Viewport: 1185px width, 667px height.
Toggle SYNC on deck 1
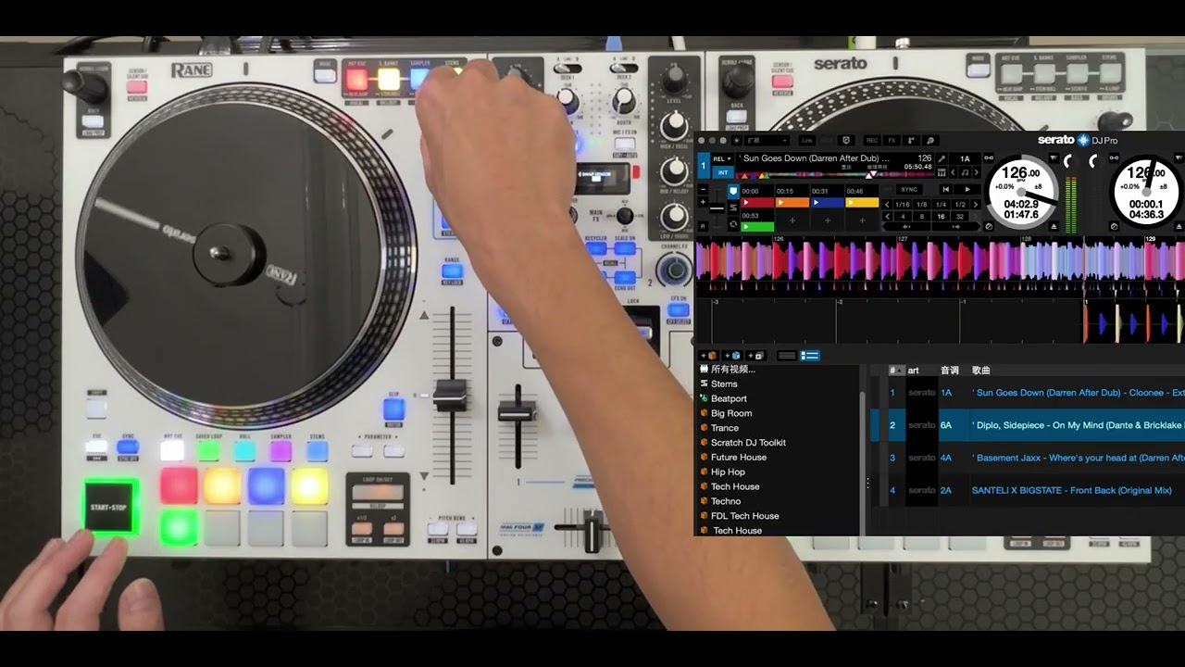pyautogui.click(x=909, y=189)
